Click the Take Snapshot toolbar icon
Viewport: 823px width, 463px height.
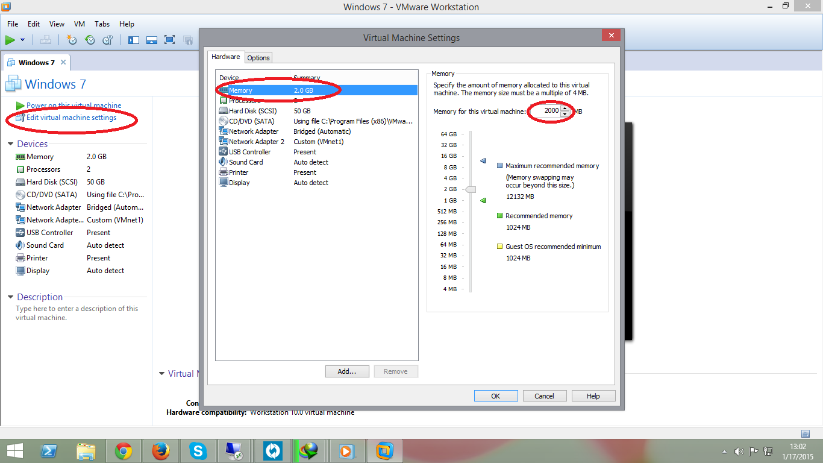(x=72, y=40)
